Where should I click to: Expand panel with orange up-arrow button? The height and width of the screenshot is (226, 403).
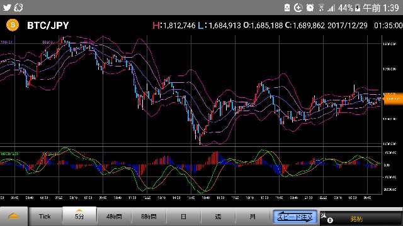coord(13,216)
